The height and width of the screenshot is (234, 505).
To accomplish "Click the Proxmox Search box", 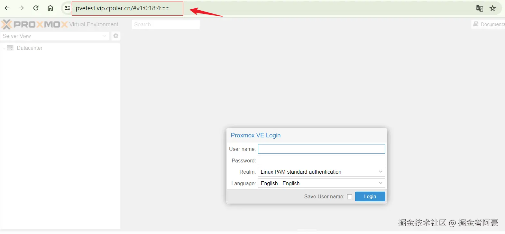I will [166, 24].
